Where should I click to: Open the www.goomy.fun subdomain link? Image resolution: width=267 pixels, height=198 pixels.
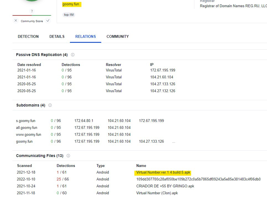click(x=29, y=135)
